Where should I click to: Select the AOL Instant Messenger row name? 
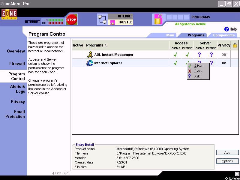pos(114,55)
